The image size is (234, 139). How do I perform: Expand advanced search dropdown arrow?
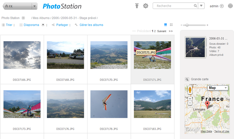(x=201, y=6)
